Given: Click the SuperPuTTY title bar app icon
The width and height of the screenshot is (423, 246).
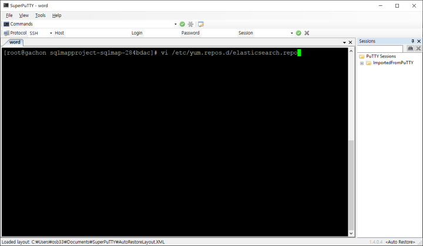Looking at the screenshot, I should (x=6, y=5).
